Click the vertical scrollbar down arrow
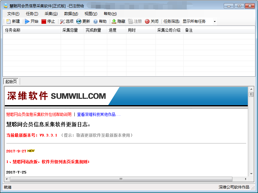Image resolution: width=258 pixels, height=193 pixels. (251, 174)
